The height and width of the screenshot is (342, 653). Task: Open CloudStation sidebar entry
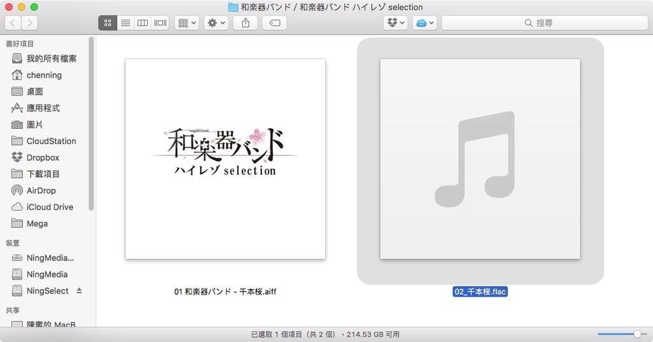tap(51, 141)
